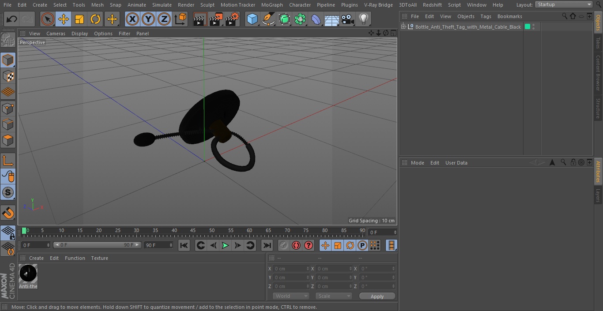Open Object Manager Tags menu

pos(486,16)
